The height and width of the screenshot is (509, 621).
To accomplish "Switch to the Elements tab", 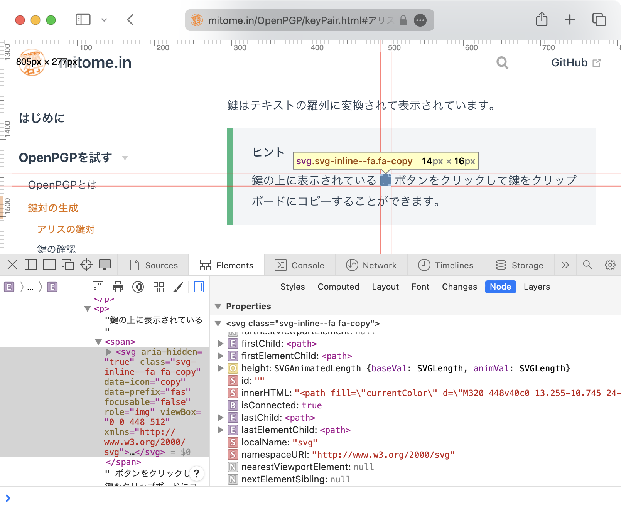I will click(x=226, y=265).
